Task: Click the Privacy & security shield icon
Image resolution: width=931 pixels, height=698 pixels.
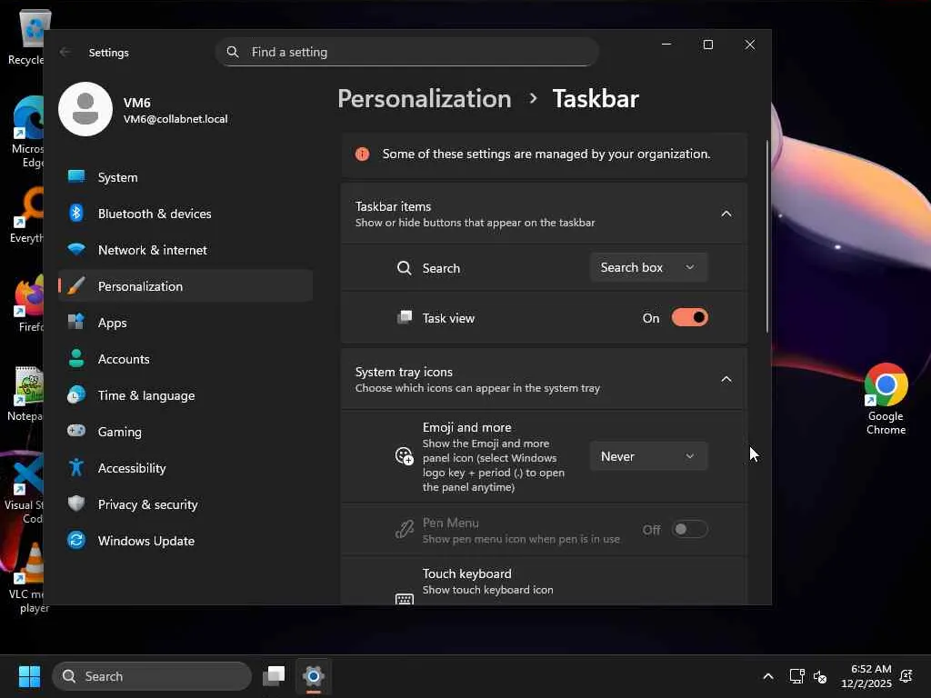Action: click(76, 504)
